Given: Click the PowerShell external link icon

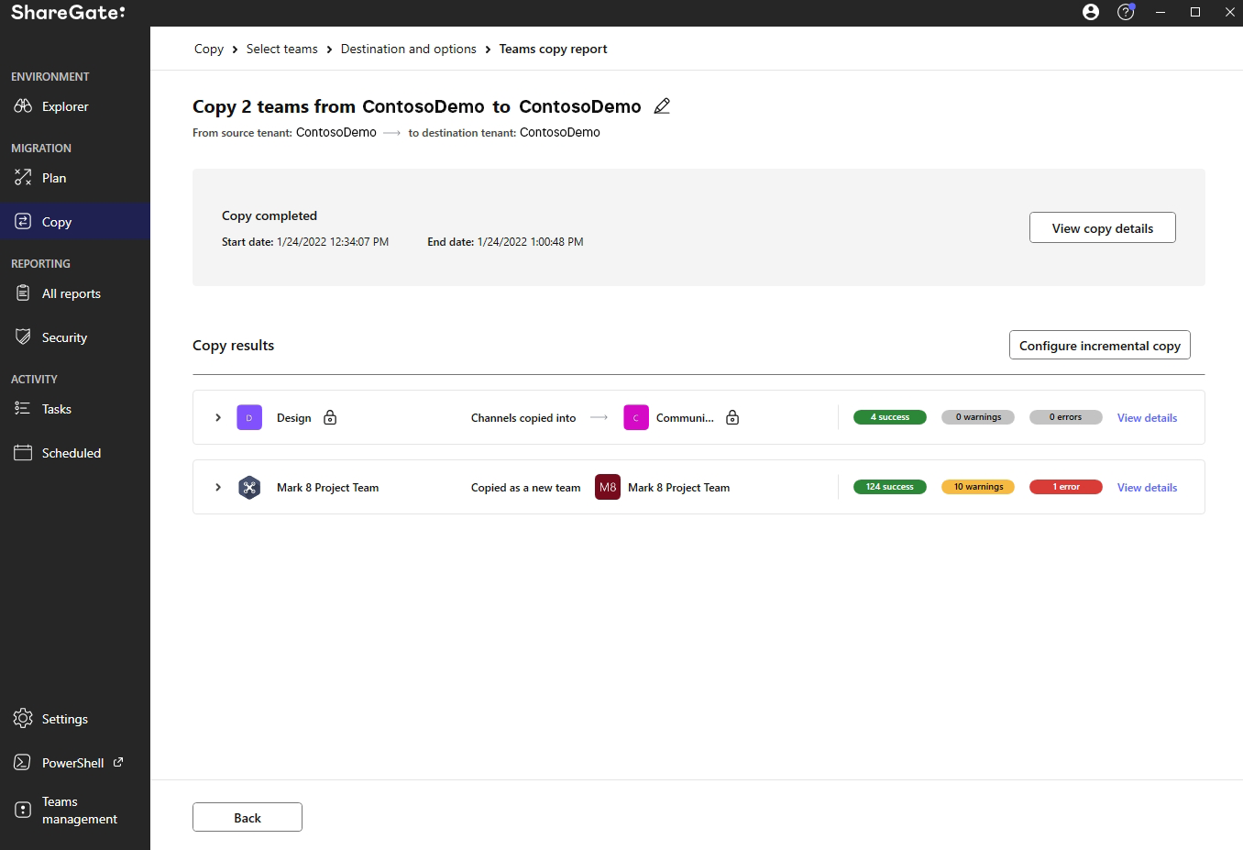Looking at the screenshot, I should click(x=118, y=762).
